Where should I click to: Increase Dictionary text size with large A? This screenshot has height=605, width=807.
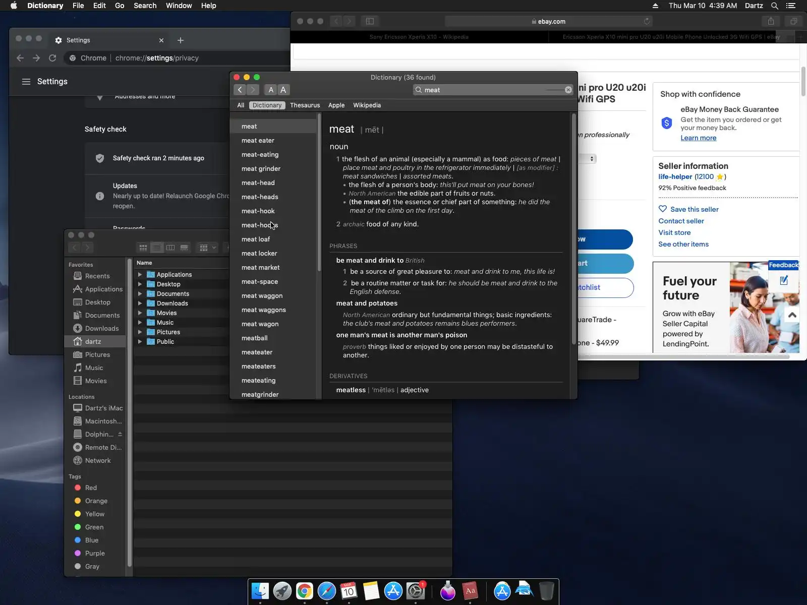coord(283,90)
